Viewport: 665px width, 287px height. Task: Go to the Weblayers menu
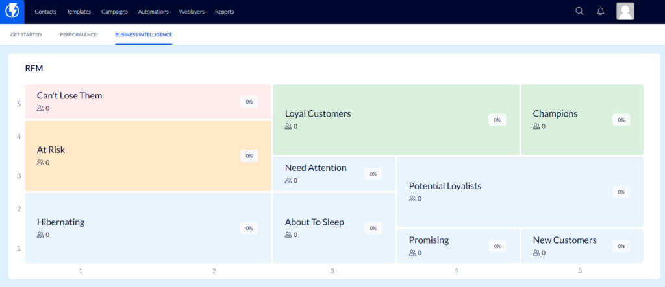192,12
